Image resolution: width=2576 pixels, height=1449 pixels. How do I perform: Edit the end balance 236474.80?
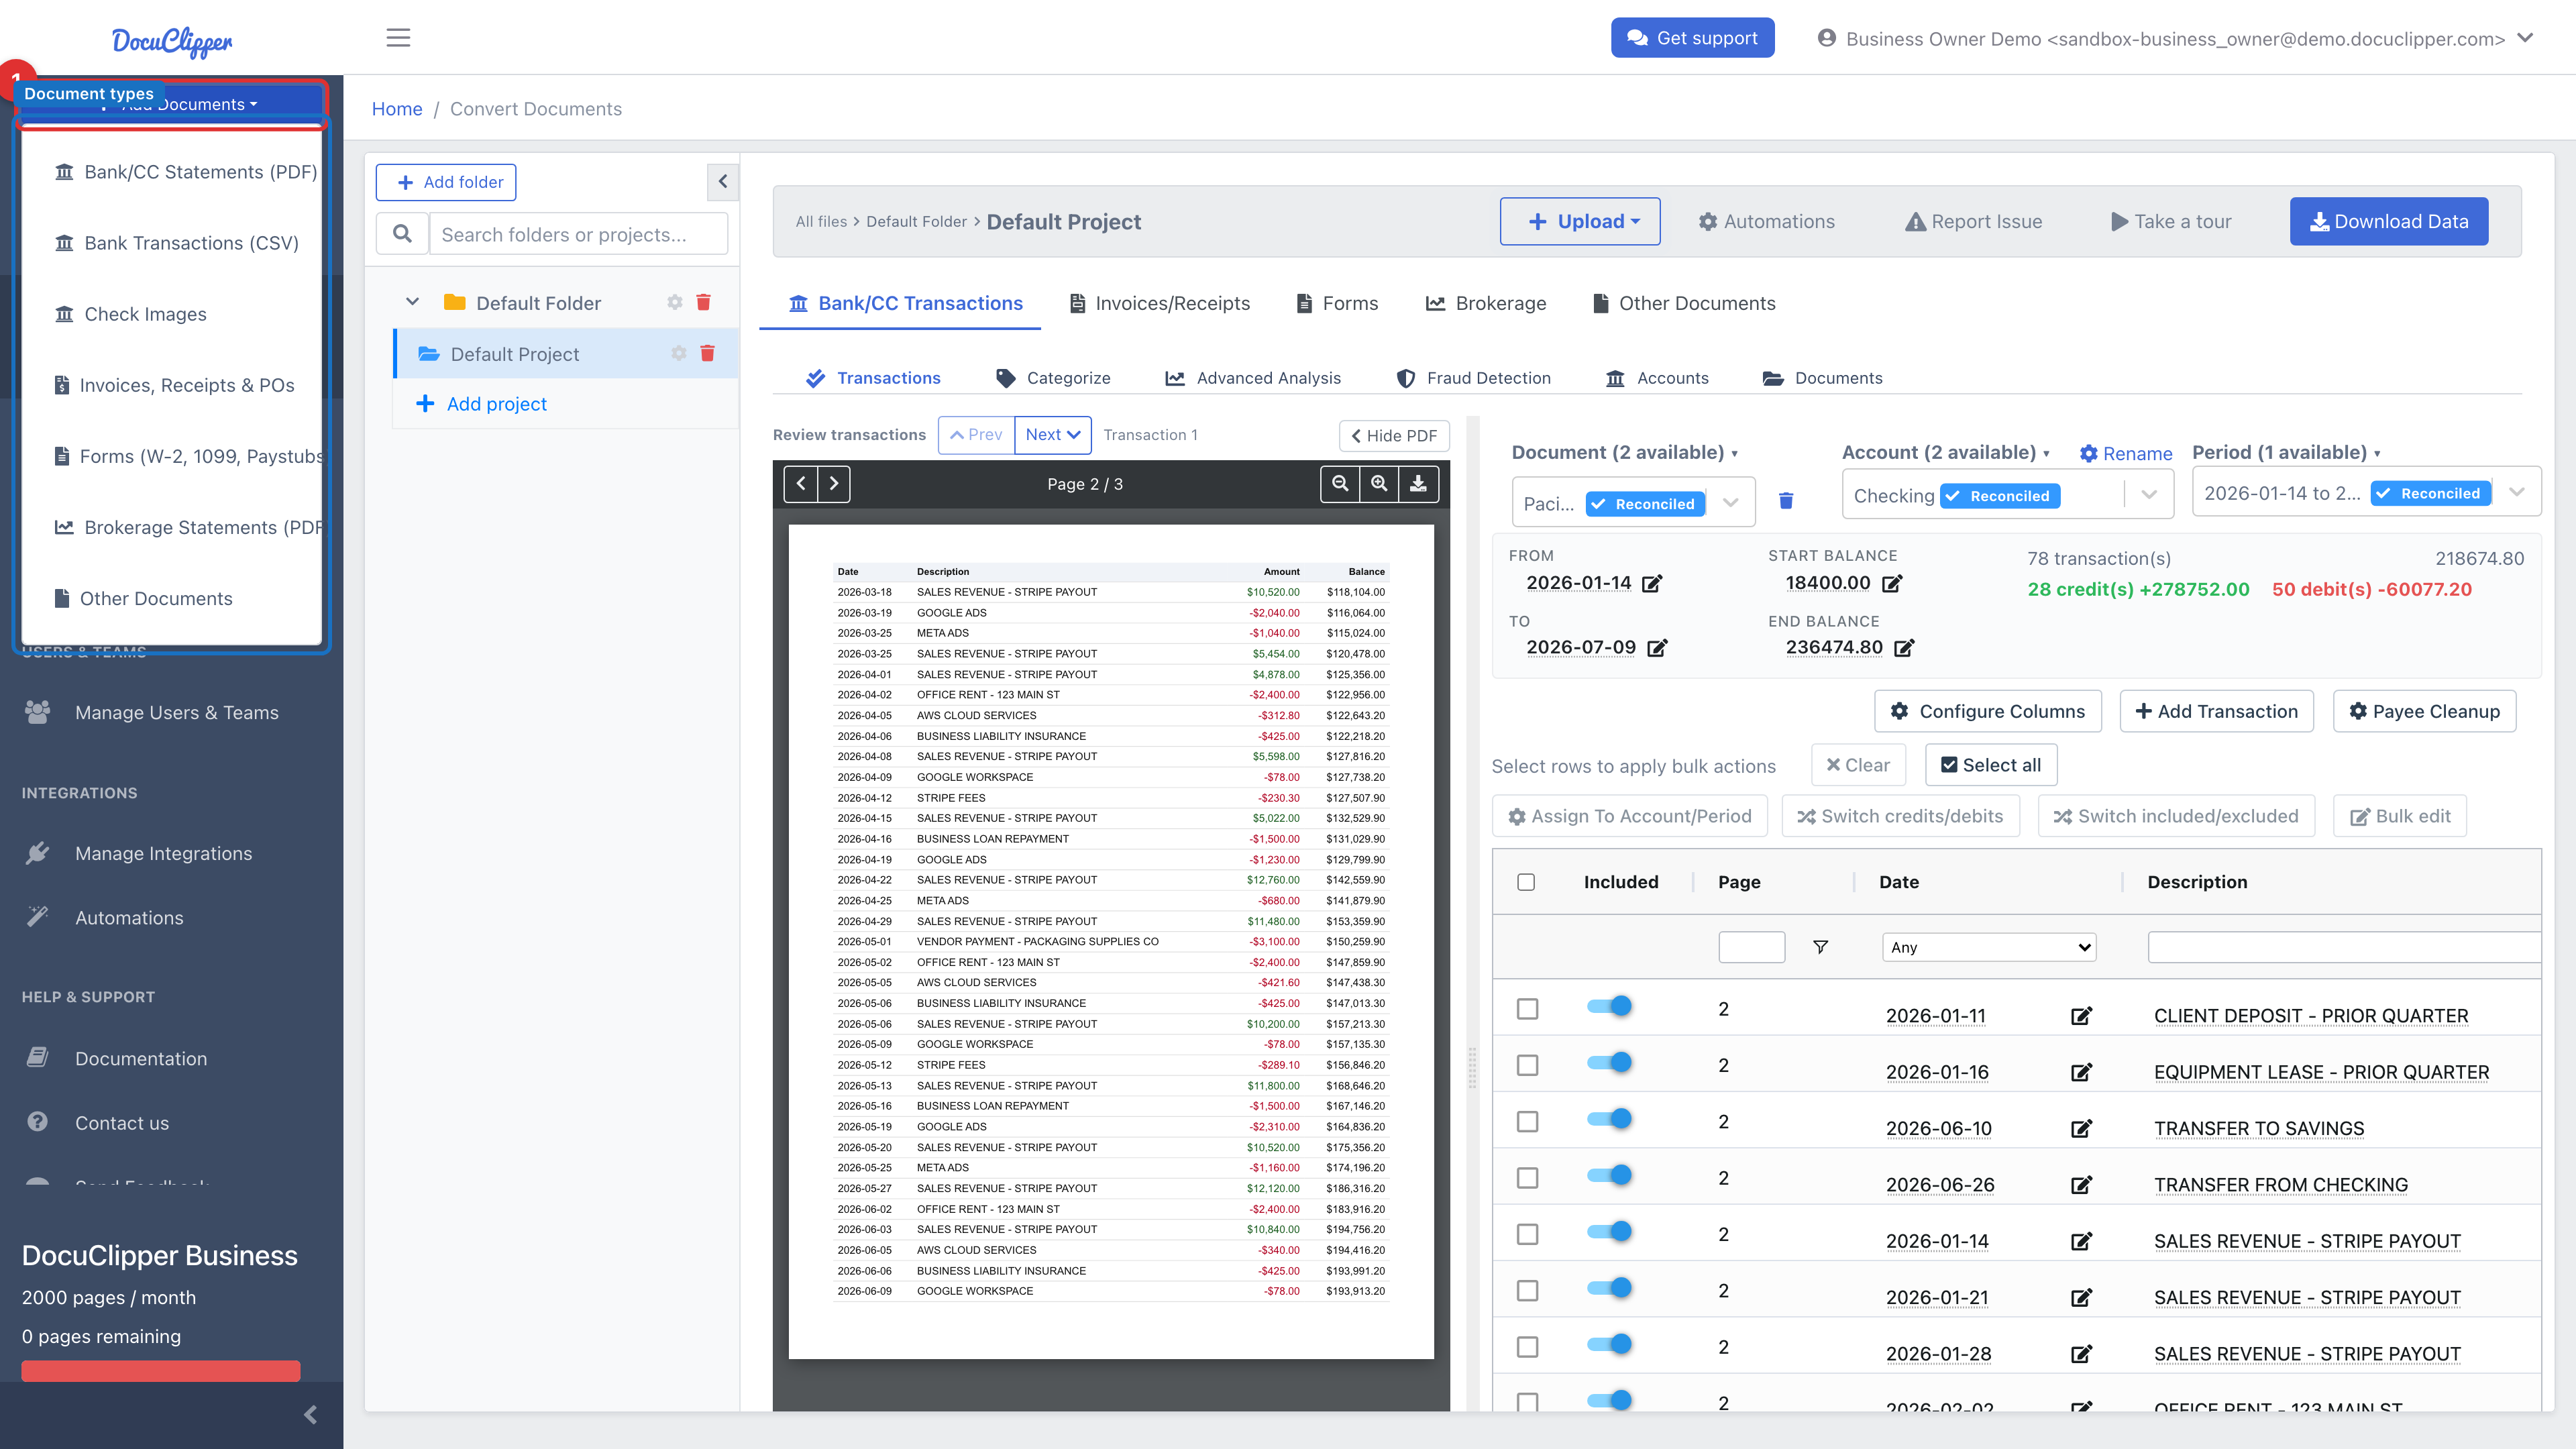(x=1904, y=648)
